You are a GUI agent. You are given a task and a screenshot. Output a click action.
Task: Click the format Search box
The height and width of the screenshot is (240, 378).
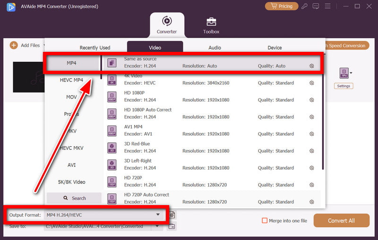74,198
